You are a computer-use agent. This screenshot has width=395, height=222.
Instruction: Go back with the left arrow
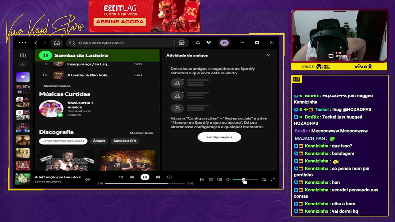point(36,43)
